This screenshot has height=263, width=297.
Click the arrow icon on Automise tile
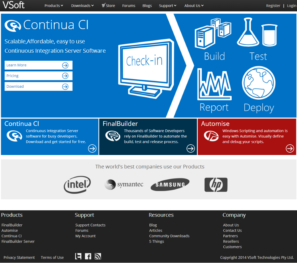[x=290, y=148]
